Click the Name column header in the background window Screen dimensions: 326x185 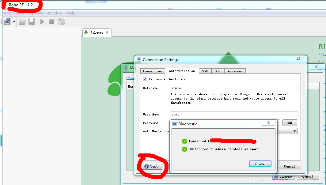[x=131, y=86]
